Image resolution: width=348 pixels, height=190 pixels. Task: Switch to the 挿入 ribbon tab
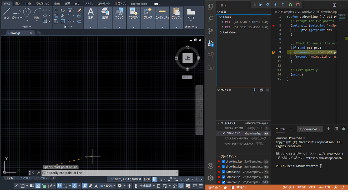[18, 4]
